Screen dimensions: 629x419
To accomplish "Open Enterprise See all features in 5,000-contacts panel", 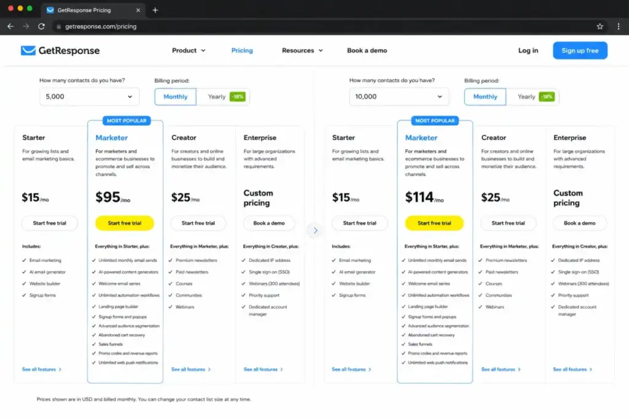I will 263,369.
